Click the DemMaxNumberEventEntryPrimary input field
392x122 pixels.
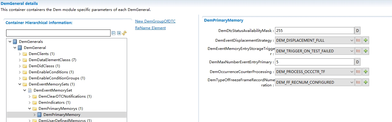[x=314, y=62]
